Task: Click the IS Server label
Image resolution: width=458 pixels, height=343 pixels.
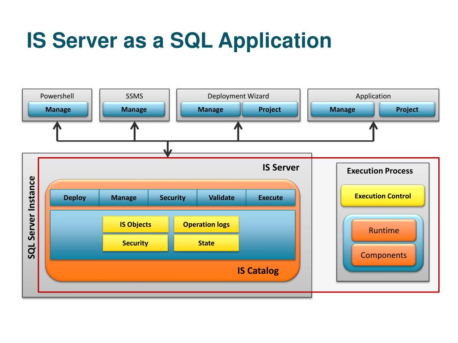Action: coord(281,167)
